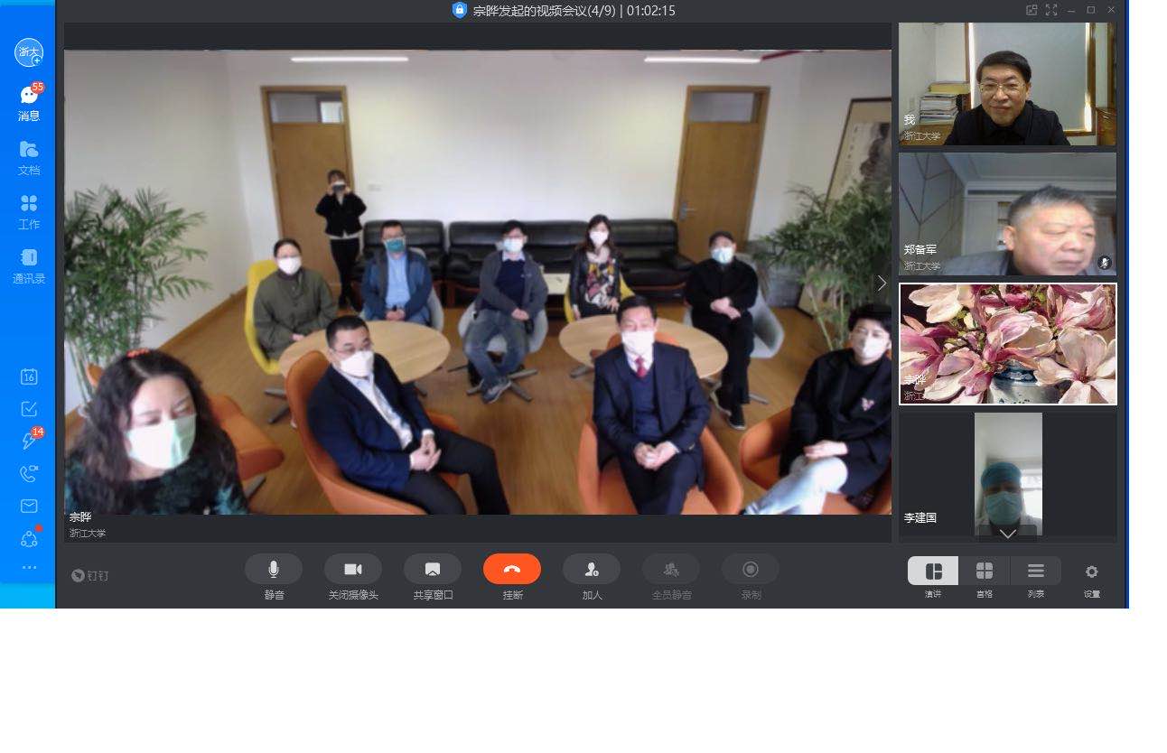Collapse participant panel with right chevron arrow
This screenshot has width=1167, height=753.
pyautogui.click(x=882, y=284)
